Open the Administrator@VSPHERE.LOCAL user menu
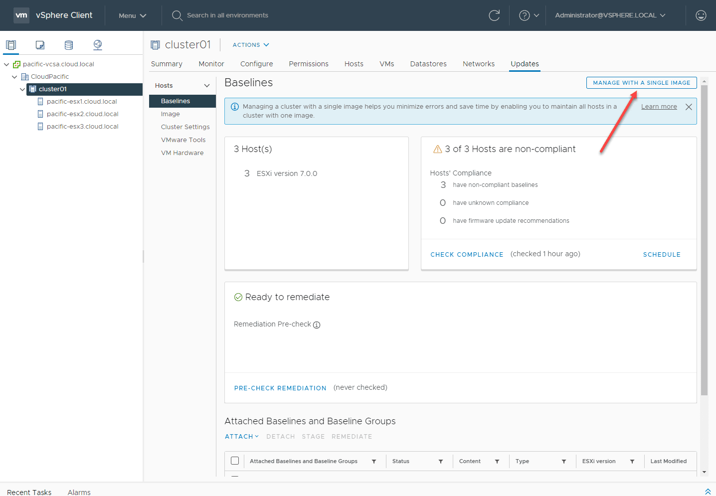 coord(610,15)
